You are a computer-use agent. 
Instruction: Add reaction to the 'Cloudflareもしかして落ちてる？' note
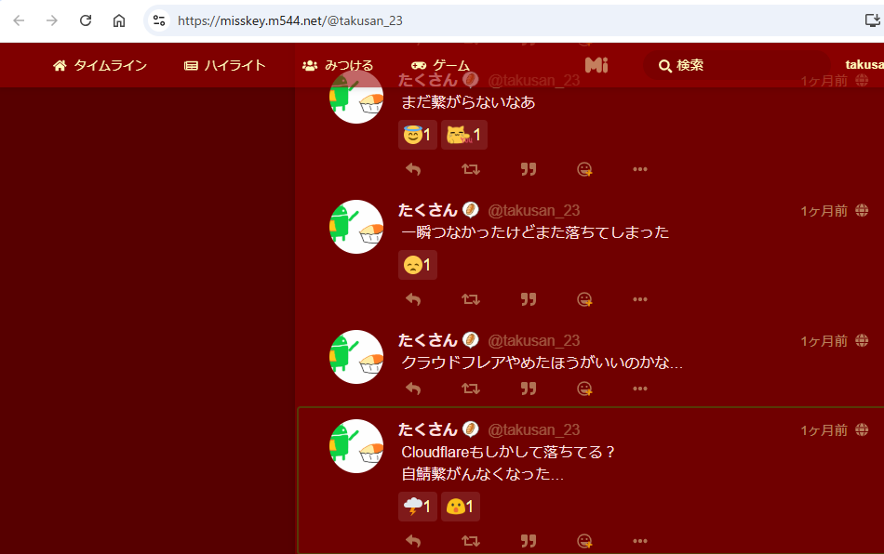[584, 541]
